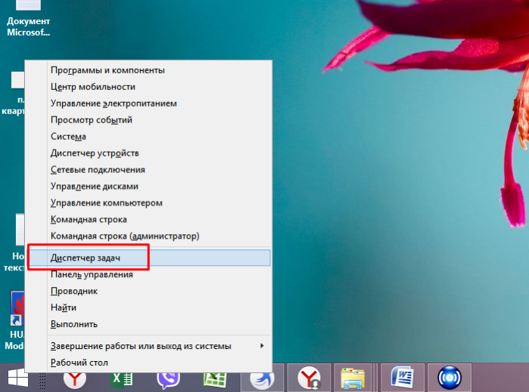Expand Завершение работы или выход из системы

pyautogui.click(x=148, y=346)
